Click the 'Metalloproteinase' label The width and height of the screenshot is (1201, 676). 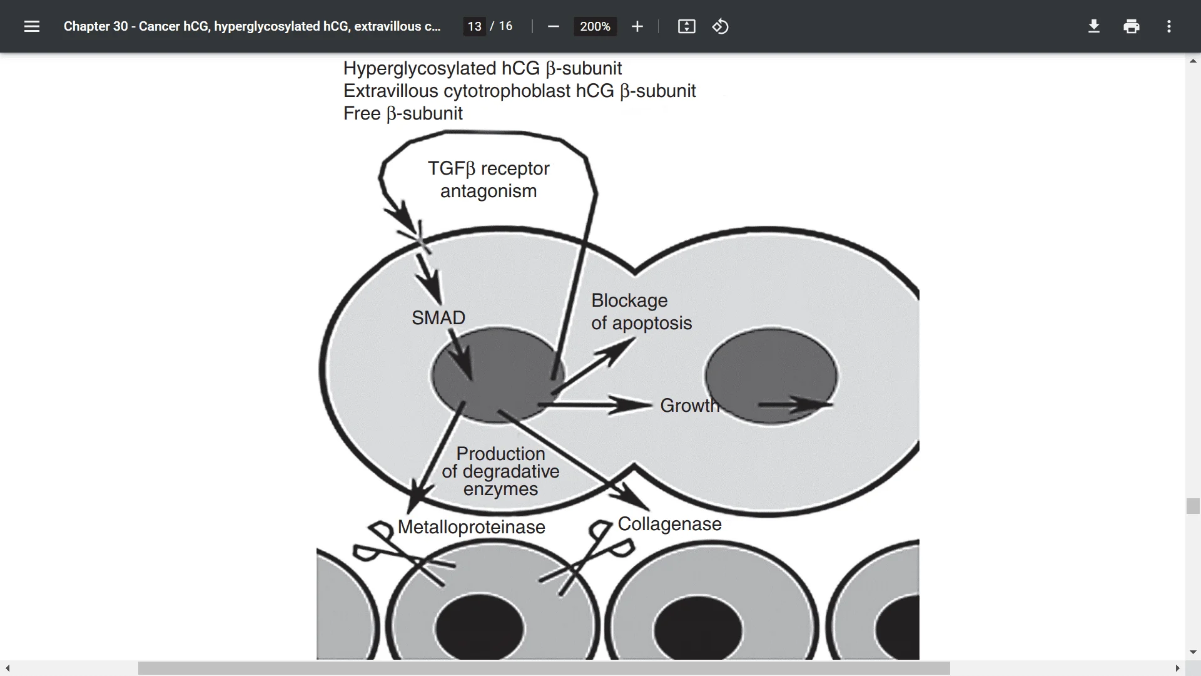472,527
